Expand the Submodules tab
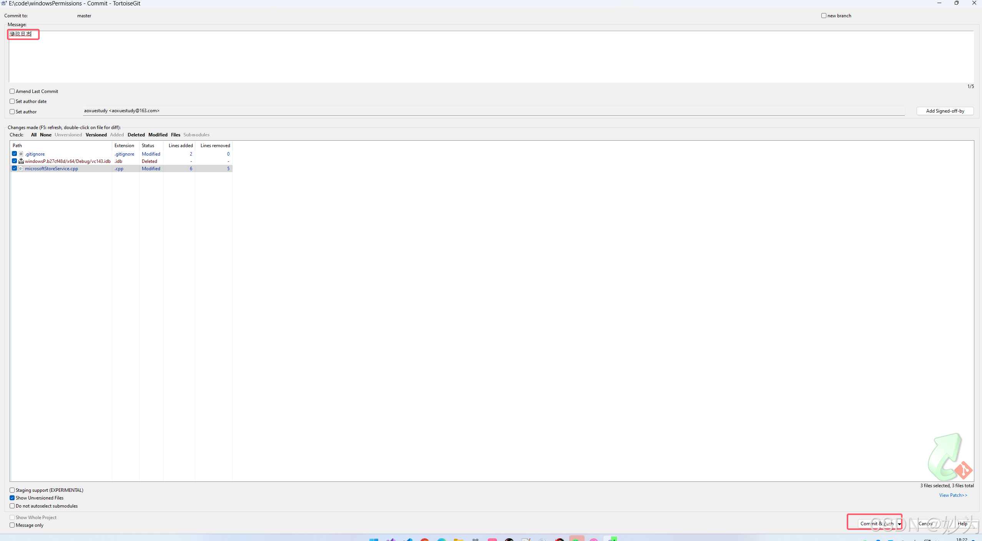The height and width of the screenshot is (541, 982). point(197,134)
